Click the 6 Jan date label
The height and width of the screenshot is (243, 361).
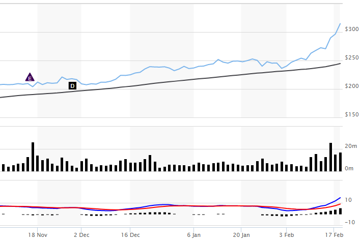pos(193,235)
